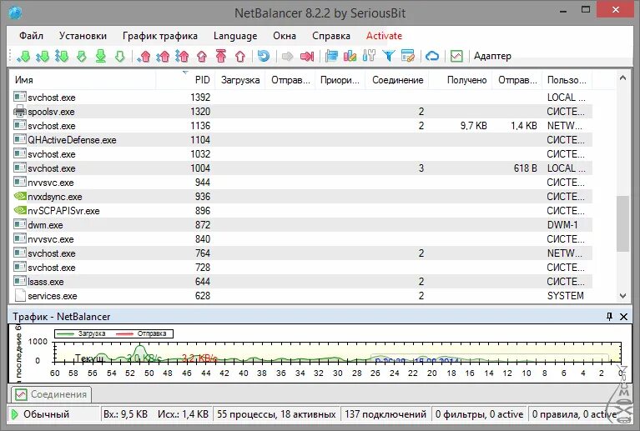Set low upload priority with first red arrow
The height and width of the screenshot is (431, 640).
click(144, 56)
